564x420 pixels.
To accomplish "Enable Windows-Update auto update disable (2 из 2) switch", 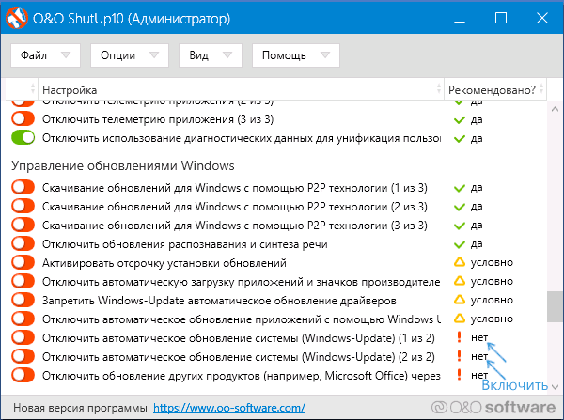I will pyautogui.click(x=23, y=356).
